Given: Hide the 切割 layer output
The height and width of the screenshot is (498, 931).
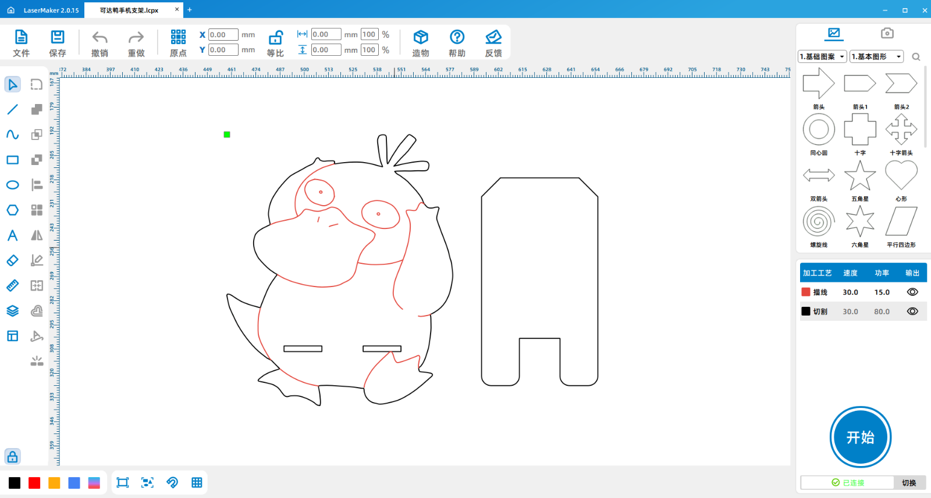Looking at the screenshot, I should 912,311.
